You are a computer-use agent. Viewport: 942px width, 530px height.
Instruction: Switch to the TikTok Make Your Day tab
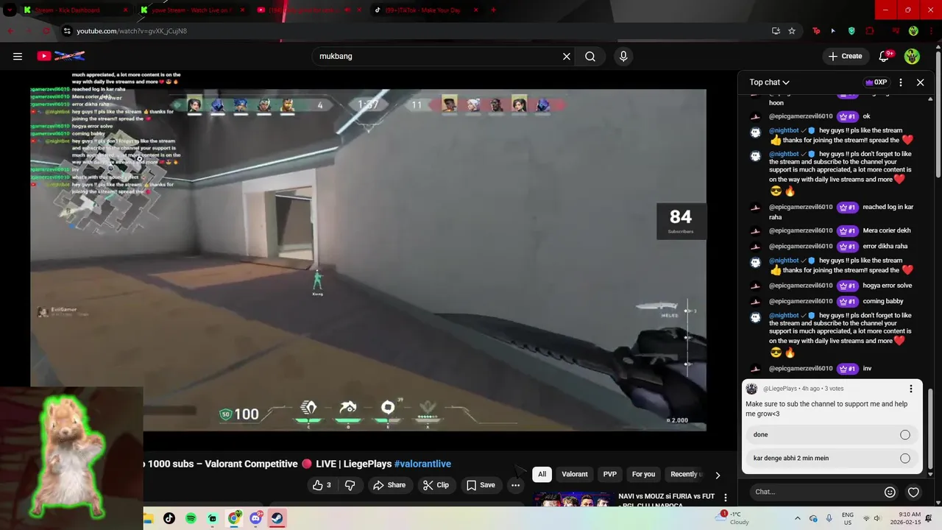click(425, 10)
